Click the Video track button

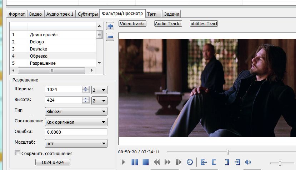click(x=132, y=23)
